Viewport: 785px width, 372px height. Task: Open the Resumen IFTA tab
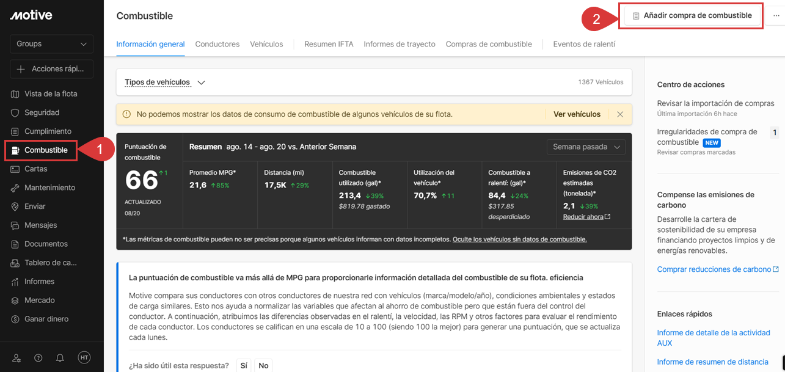click(329, 44)
